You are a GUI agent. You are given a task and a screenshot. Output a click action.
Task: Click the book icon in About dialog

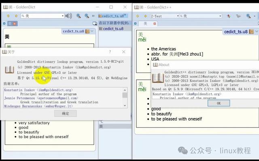[158, 78]
